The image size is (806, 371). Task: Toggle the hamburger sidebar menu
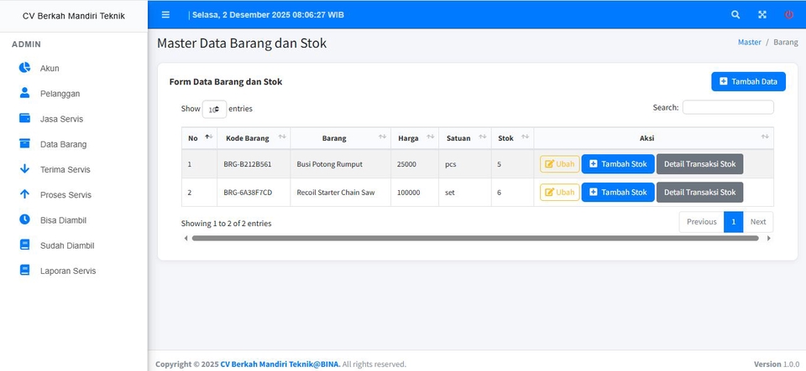(x=165, y=14)
